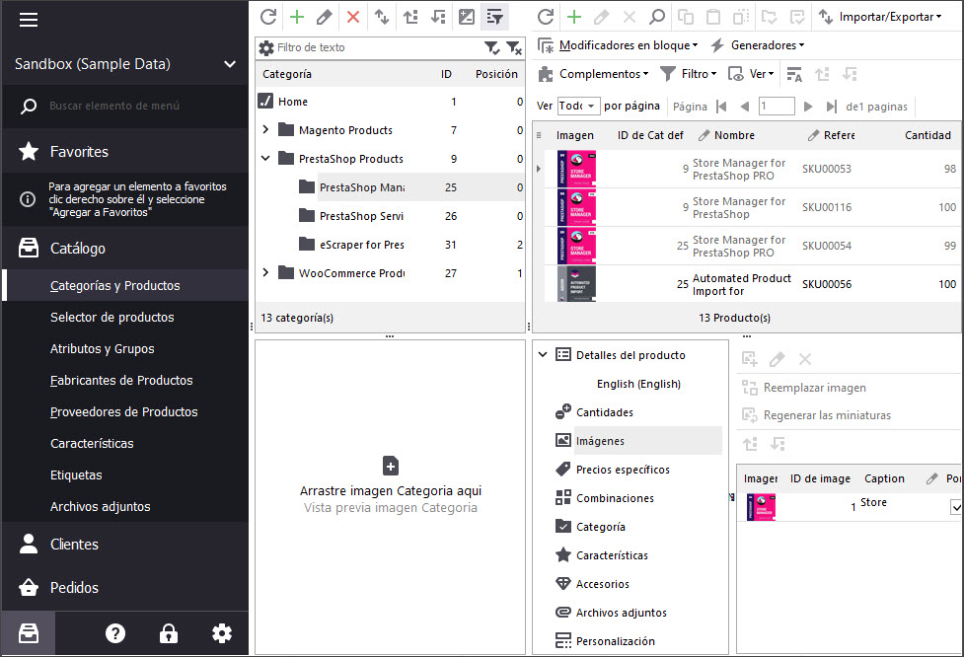The height and width of the screenshot is (657, 964).
Task: Select the eScraper for Pres category
Action: click(361, 245)
